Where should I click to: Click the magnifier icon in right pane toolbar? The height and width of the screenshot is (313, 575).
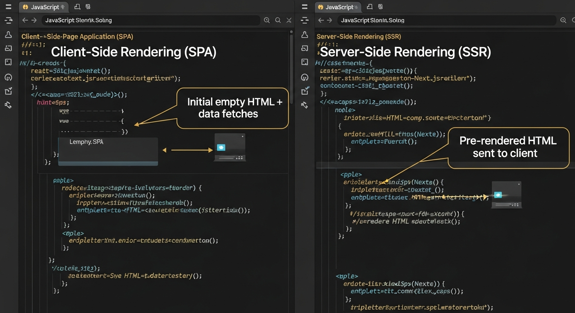tap(563, 20)
